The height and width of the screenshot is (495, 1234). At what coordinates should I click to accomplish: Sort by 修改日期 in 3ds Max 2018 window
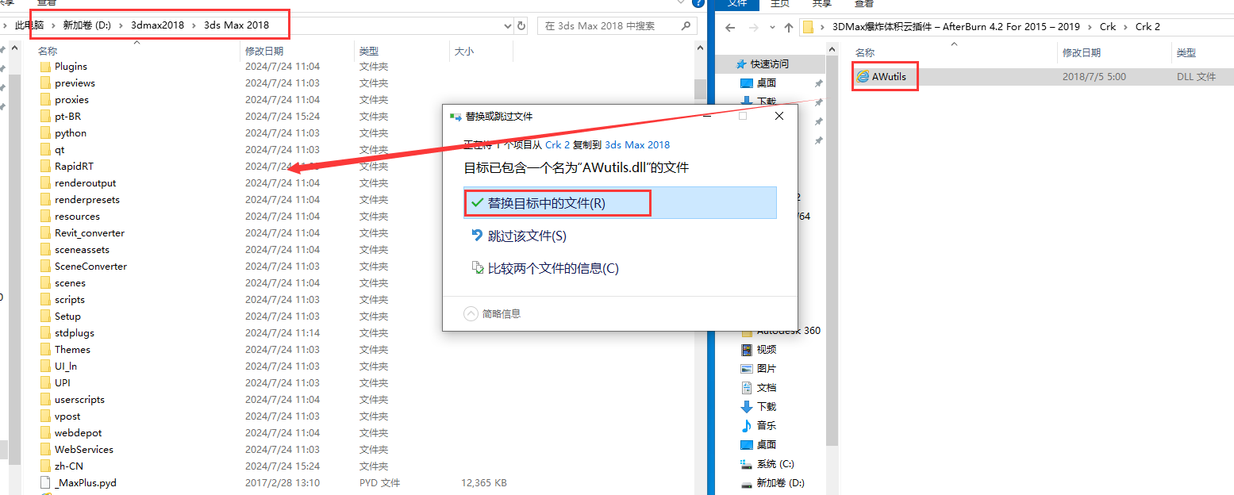coord(263,52)
